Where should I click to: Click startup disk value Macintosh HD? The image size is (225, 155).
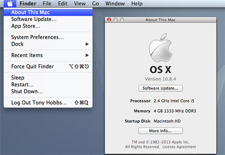point(167,121)
